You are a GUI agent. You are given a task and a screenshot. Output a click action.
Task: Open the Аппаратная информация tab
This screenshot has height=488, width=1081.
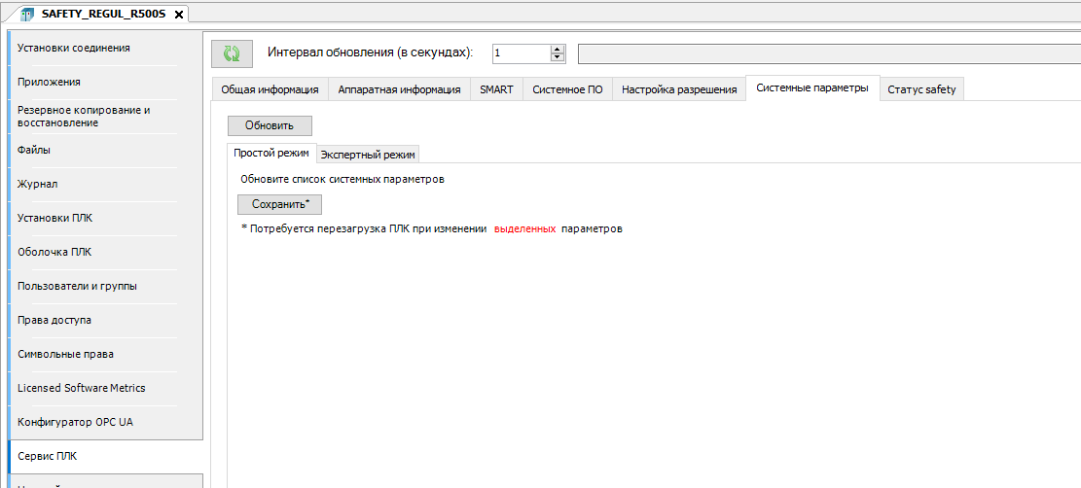pos(399,89)
